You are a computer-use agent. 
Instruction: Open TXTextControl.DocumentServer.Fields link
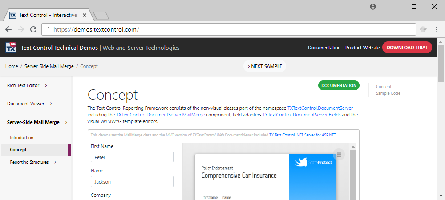[x=302, y=115]
